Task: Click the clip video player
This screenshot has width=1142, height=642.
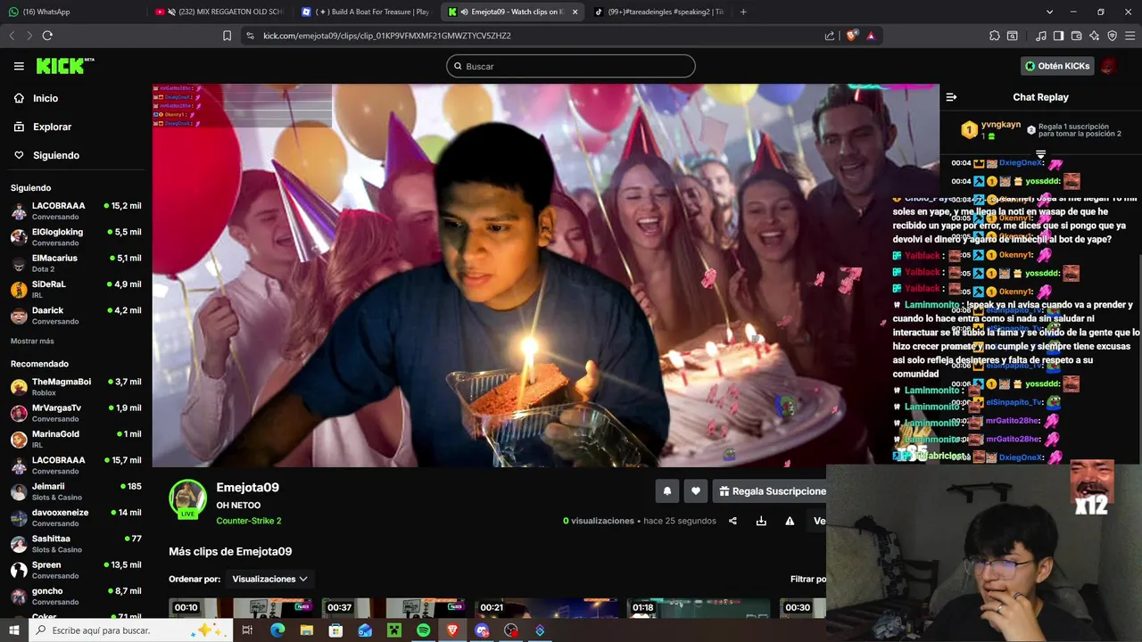Action: 545,276
